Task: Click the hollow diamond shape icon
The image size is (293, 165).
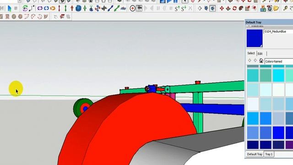Action: point(200,8)
